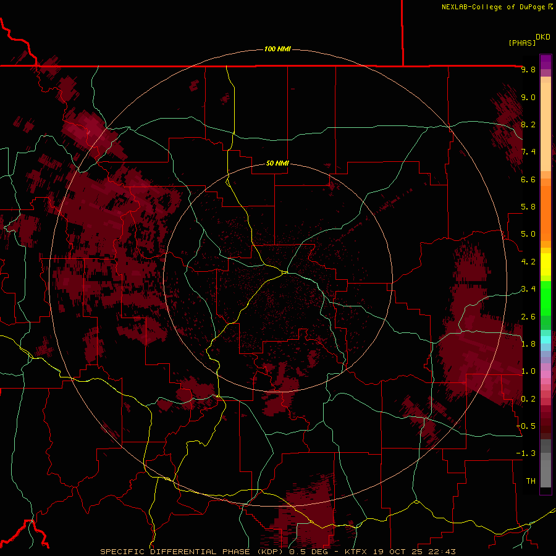The height and width of the screenshot is (556, 556).
Task: Click the 8.2 scale value
Action: (528, 124)
